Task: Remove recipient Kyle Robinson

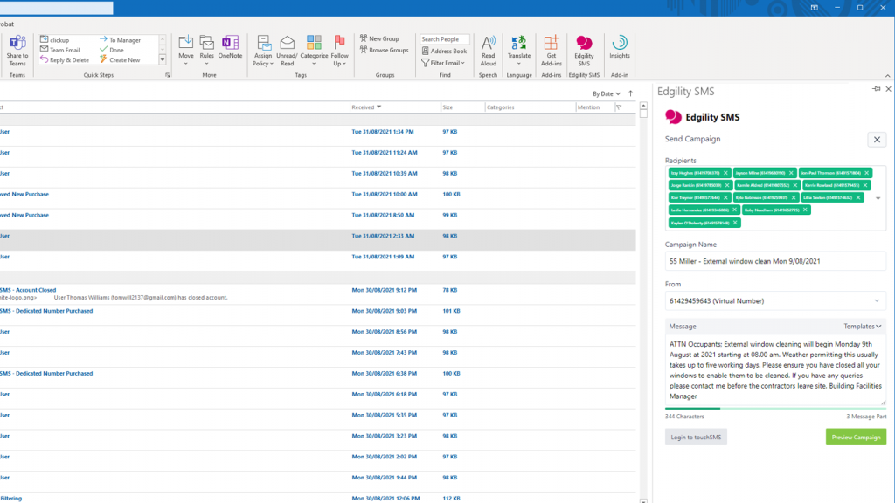Action: pyautogui.click(x=794, y=198)
